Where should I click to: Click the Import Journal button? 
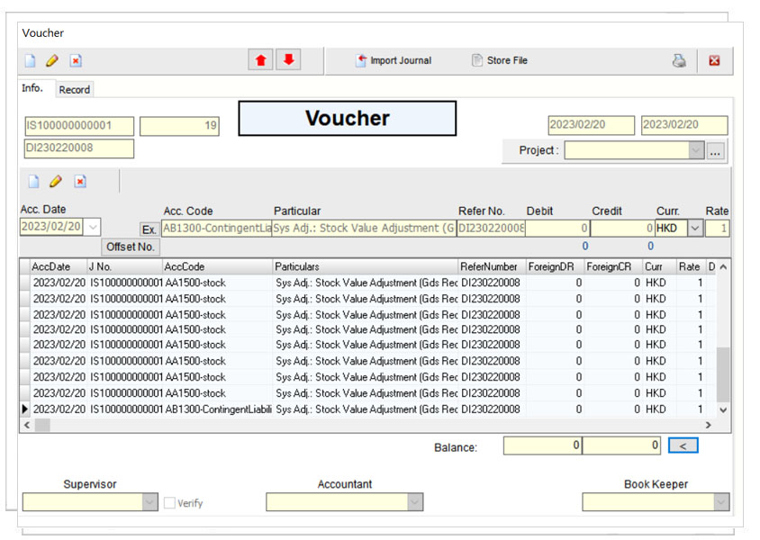394,60
